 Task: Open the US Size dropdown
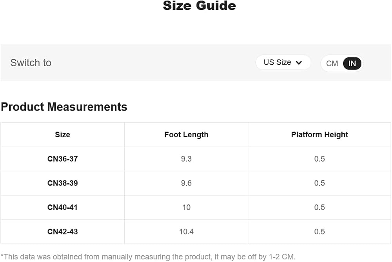(x=283, y=62)
